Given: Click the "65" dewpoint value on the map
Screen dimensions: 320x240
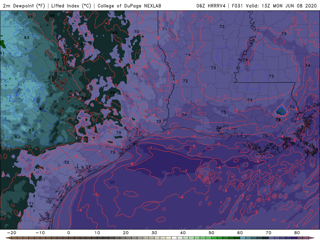Looking at the screenshot, I should pos(30,17).
